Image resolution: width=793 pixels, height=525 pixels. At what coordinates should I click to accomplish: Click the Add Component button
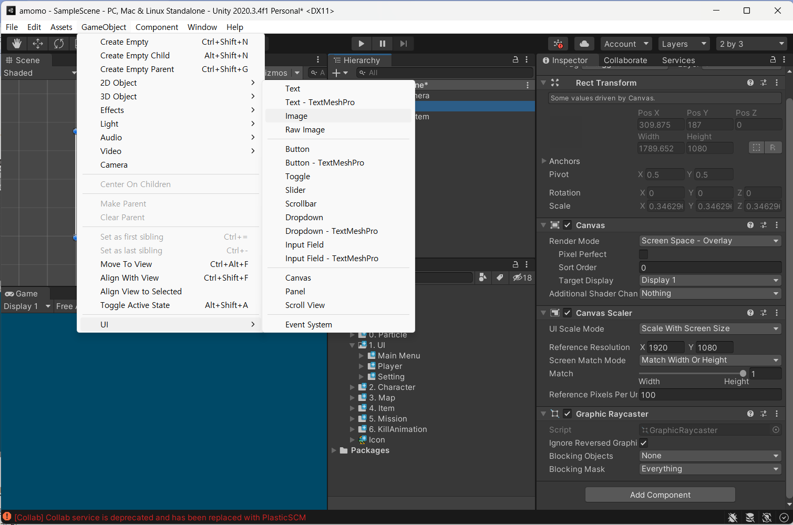660,495
